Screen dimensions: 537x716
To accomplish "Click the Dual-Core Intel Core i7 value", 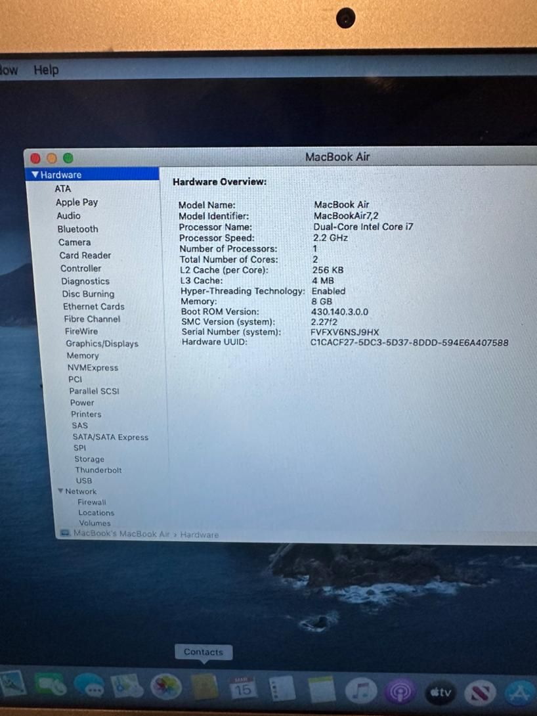I will point(363,227).
